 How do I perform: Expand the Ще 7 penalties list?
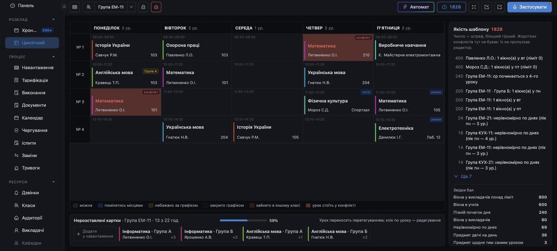pyautogui.click(x=463, y=177)
